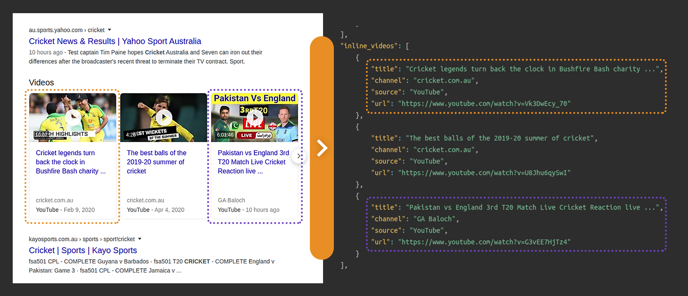Select the title The best balls of the 2019-20 summer
688x296 pixels.
click(156, 162)
